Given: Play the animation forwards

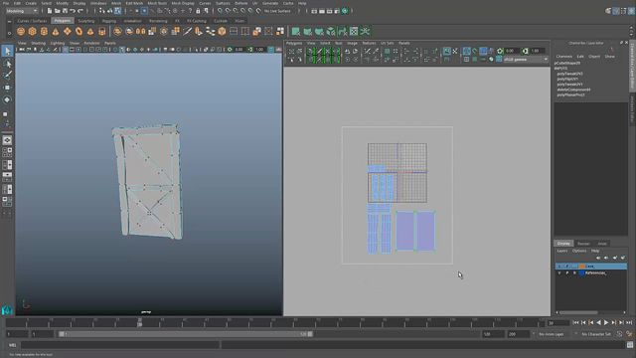Looking at the screenshot, I should tap(606, 322).
